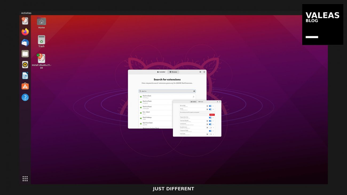Image resolution: width=347 pixels, height=195 pixels.
Task: Click the Dash to Panel result name
Action: [147, 106]
